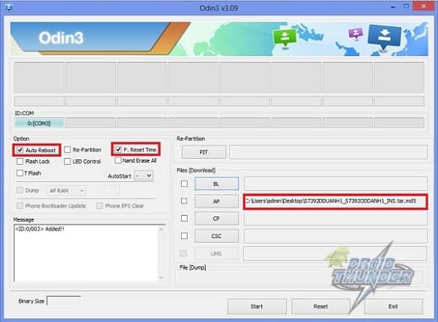The width and height of the screenshot is (438, 322).
Task: Click the AP file button
Action: click(216, 201)
